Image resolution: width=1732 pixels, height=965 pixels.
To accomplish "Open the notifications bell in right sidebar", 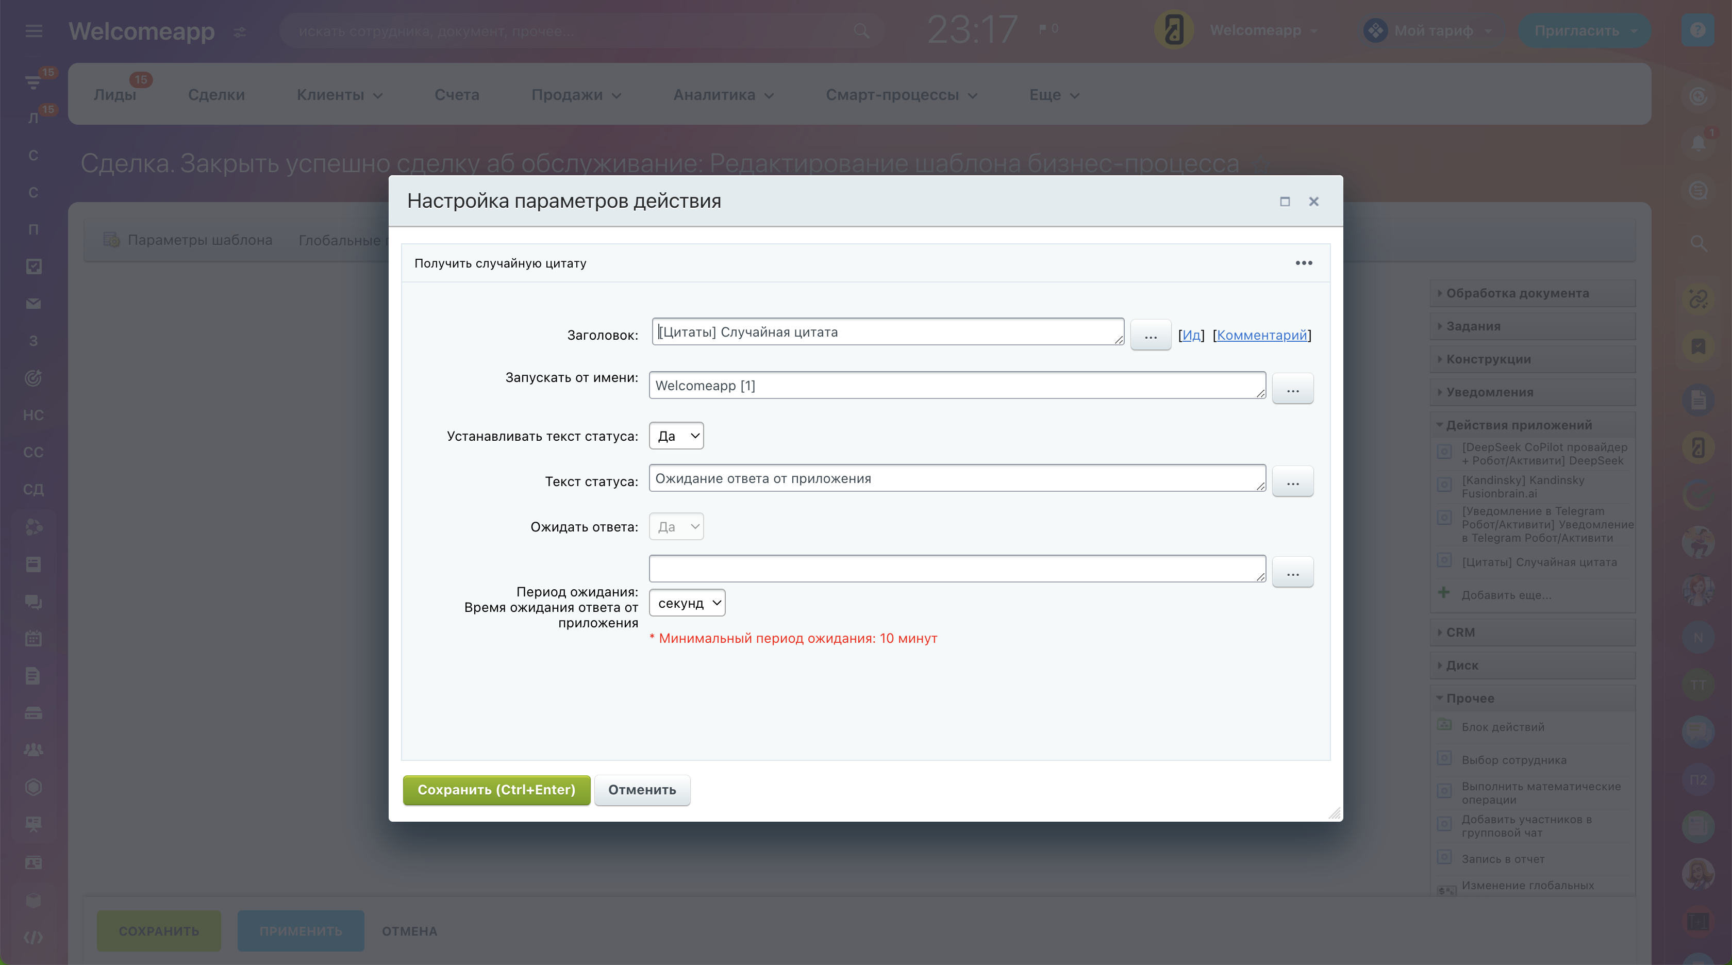I will click(x=1698, y=143).
